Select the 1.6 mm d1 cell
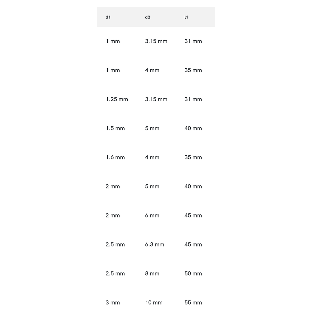Screen dimensions: 312x312 [x=115, y=157]
